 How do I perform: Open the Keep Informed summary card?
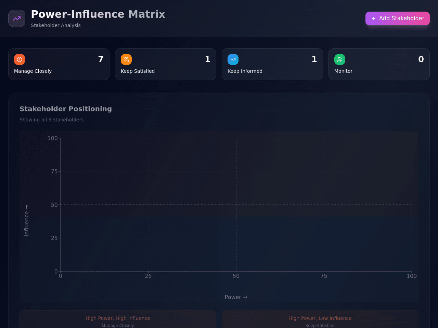(272, 64)
